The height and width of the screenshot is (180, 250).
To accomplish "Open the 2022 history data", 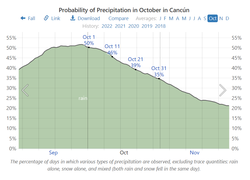I will tap(107, 26).
